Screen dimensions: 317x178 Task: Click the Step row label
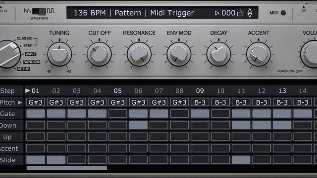[7, 91]
